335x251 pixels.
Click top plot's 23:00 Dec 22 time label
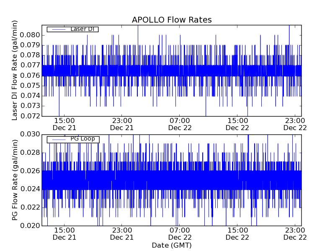point(296,124)
